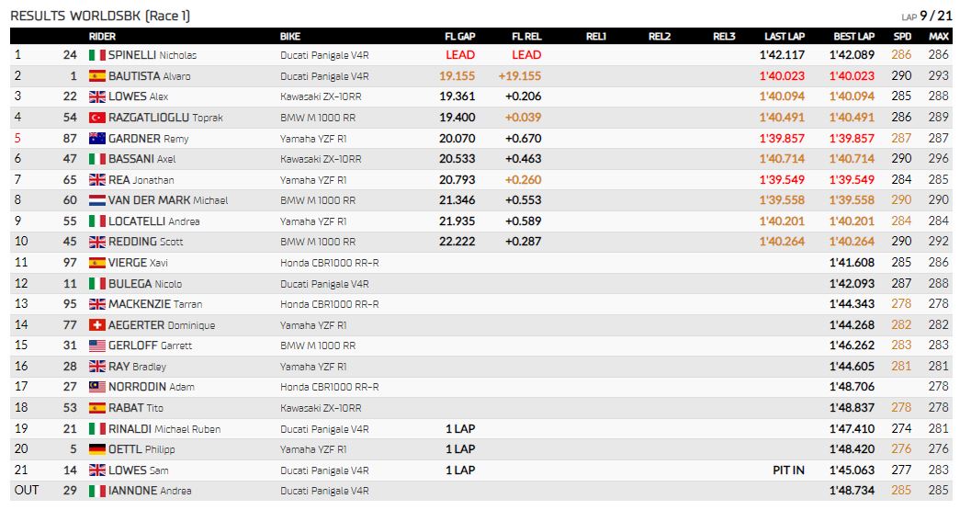Click the Italian flag beside SPINELLI Nicholas
The width and height of the screenshot is (971, 510).
point(97,55)
